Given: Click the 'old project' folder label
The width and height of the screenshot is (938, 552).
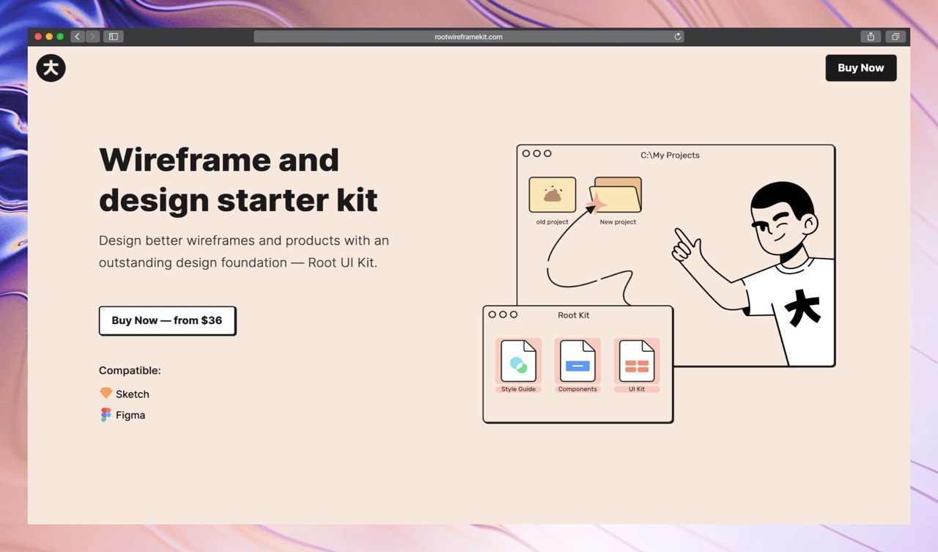Looking at the screenshot, I should [x=553, y=222].
